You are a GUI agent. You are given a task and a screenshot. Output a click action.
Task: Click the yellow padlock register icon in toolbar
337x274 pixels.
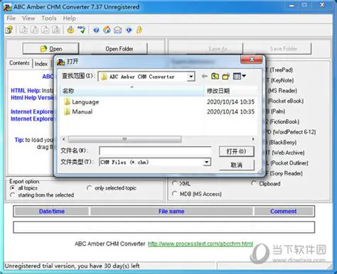(x=139, y=30)
